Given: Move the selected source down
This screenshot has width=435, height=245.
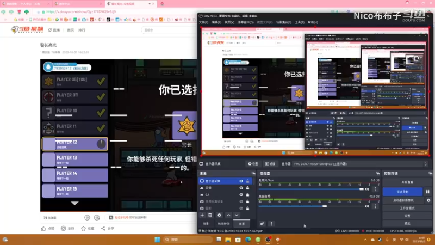Looking at the screenshot, I should tap(237, 215).
